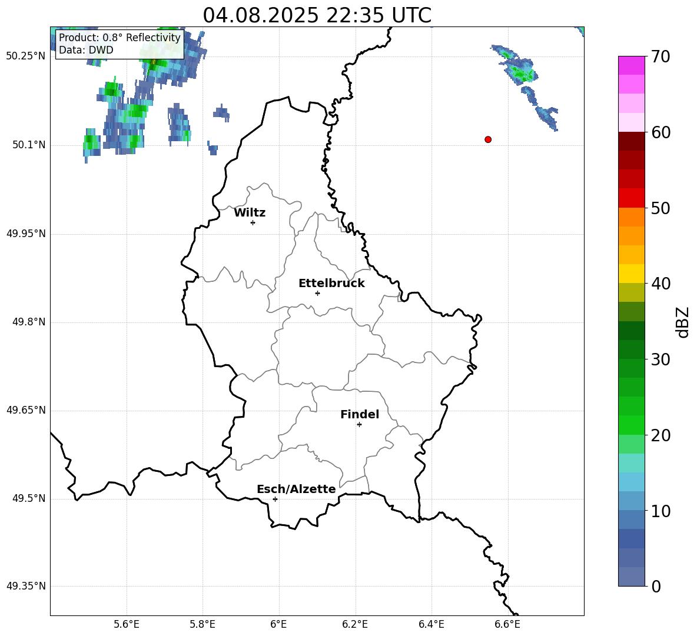Click the 49.95°N latitude label
Viewport: 697px width, 636px height.
click(x=26, y=233)
